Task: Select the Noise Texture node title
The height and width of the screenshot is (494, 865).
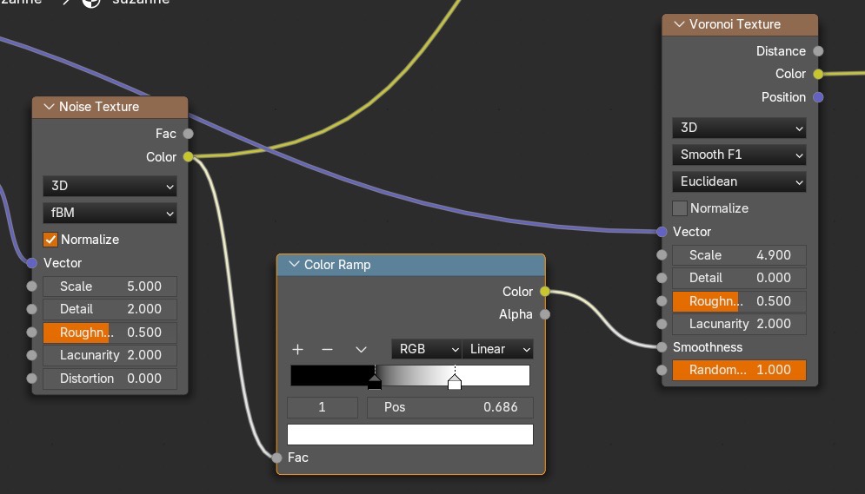Action: point(99,107)
